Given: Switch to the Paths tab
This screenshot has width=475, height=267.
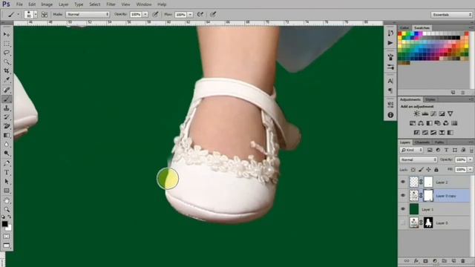Looking at the screenshot, I should [x=439, y=142].
